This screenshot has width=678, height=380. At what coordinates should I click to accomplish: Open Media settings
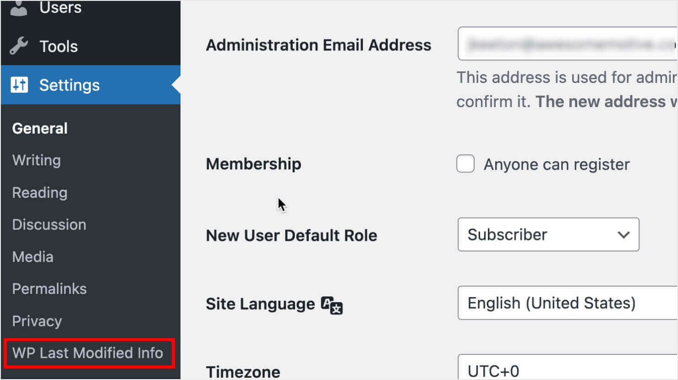pyautogui.click(x=33, y=257)
